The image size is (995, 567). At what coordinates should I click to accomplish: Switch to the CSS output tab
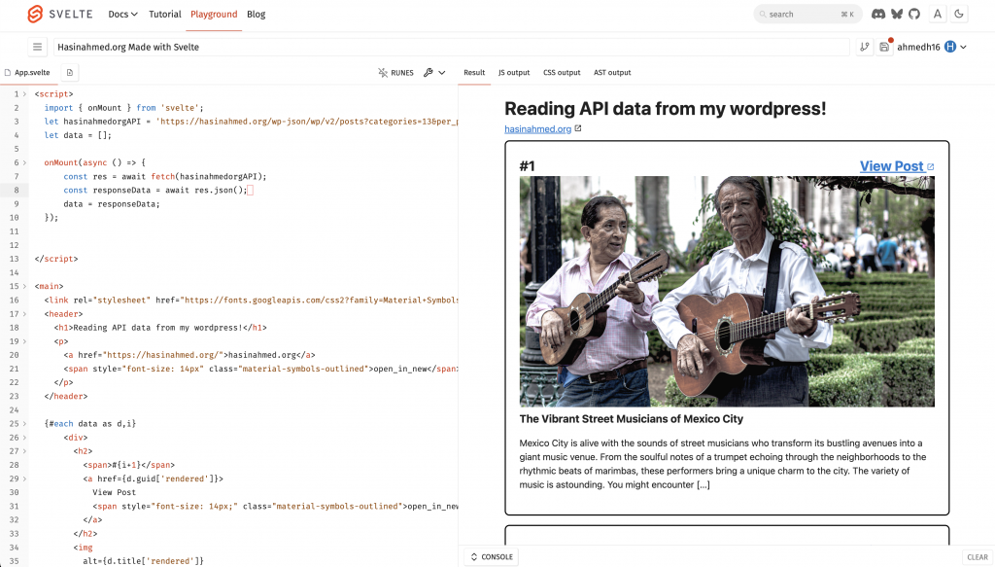click(562, 73)
